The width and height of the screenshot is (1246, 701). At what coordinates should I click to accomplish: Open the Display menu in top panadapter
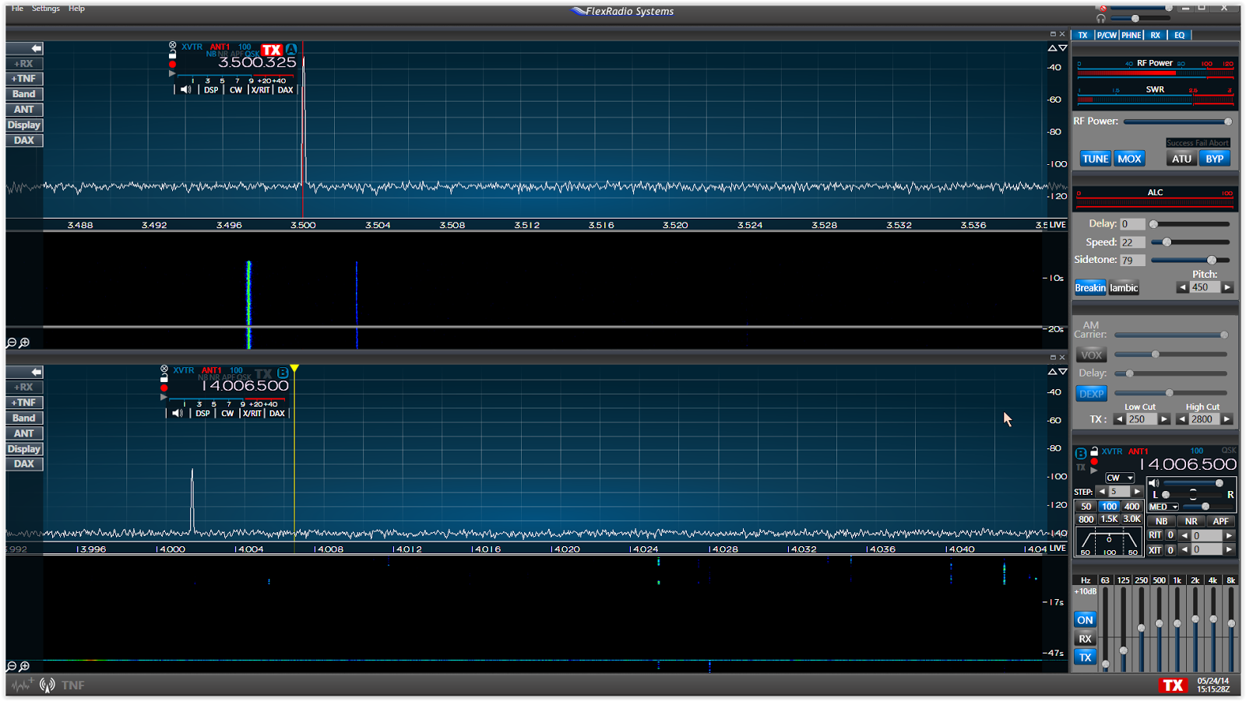(24, 125)
